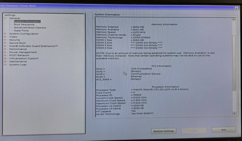Collapse the General tree node
Screen dimensions: 242x141
coord(5,18)
